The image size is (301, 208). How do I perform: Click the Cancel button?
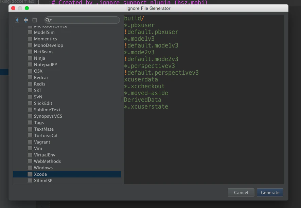(241, 192)
